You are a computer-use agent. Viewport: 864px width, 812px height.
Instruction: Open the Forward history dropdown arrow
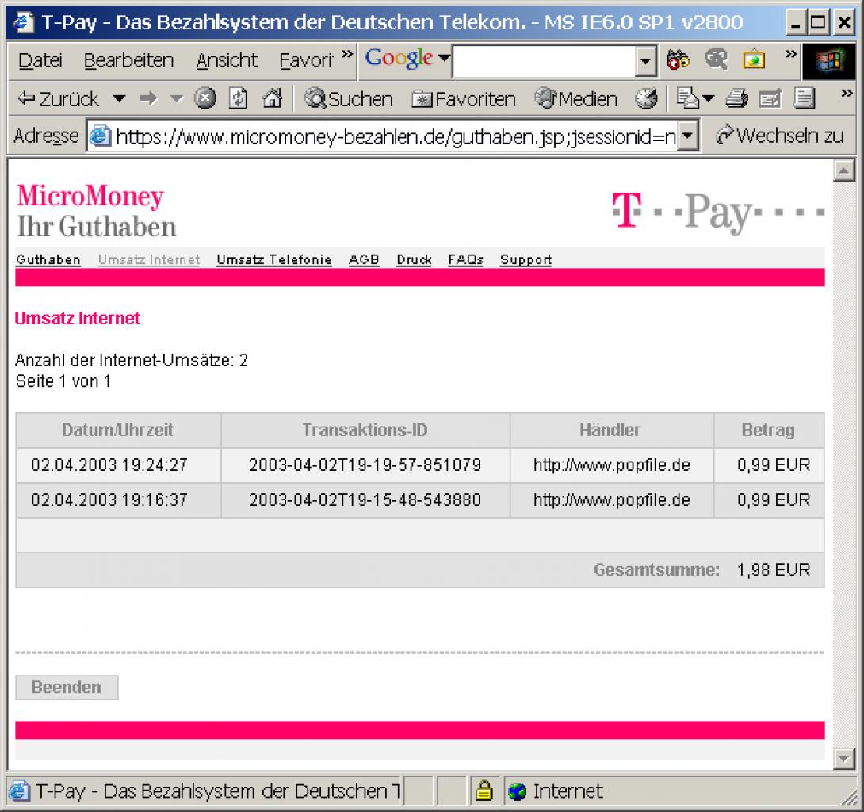tap(176, 99)
